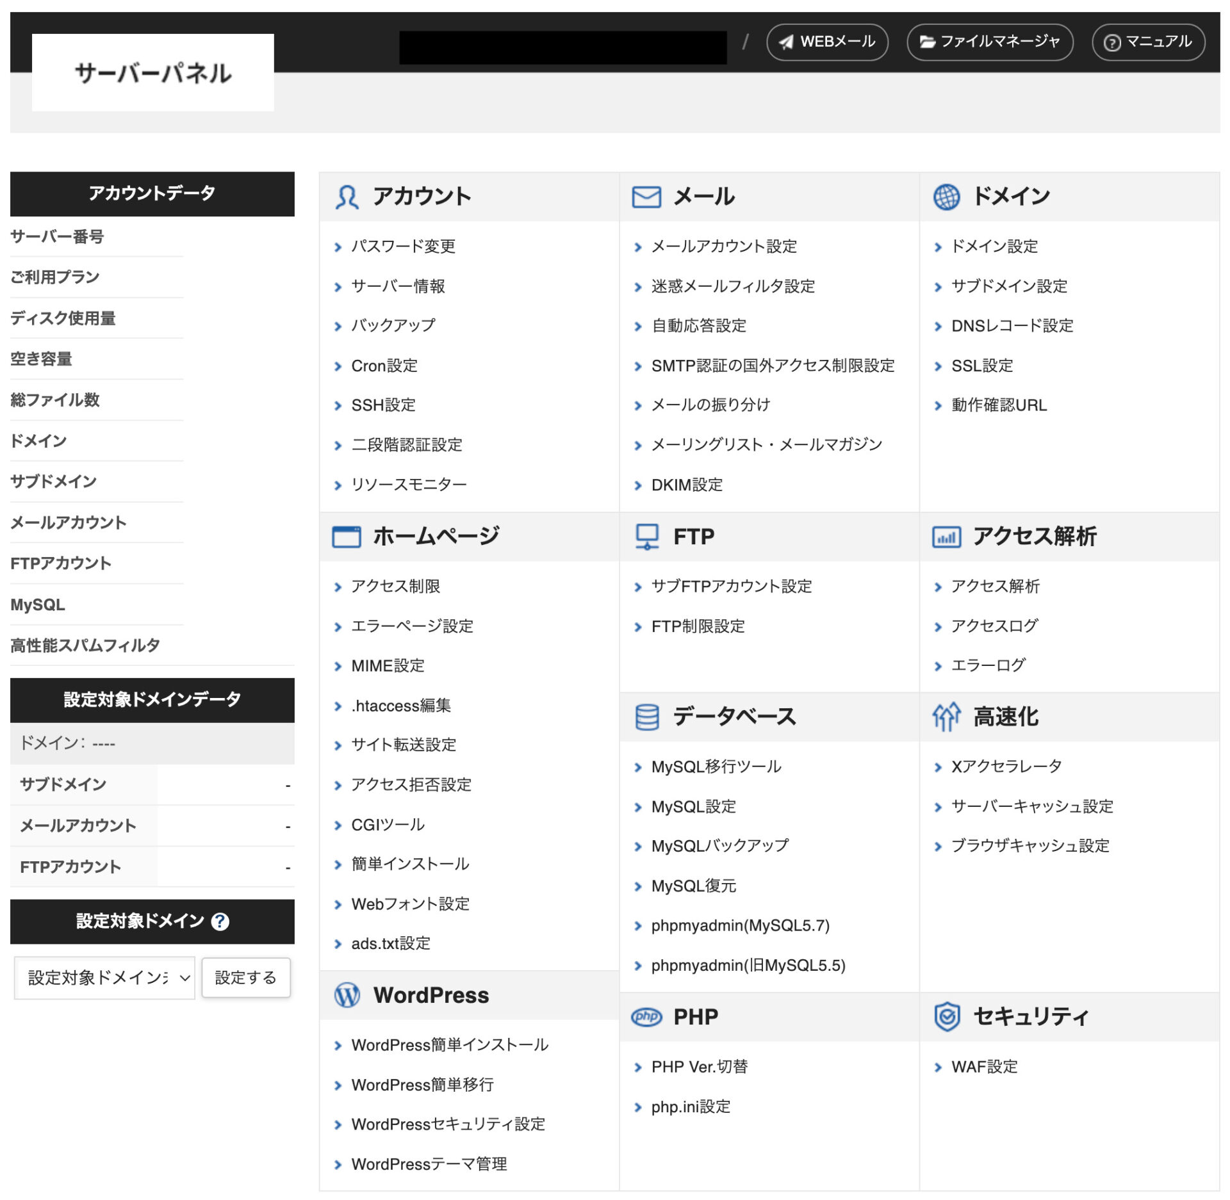Click the PHP icon next to the PHP heading
1230x1200 pixels.
pyautogui.click(x=647, y=1016)
